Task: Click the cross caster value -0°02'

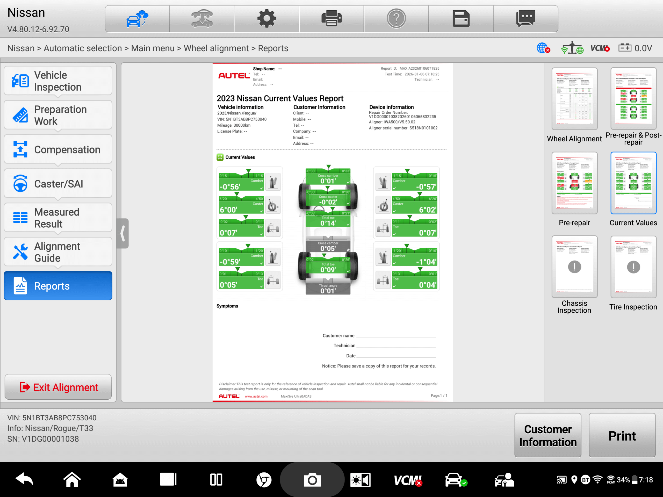Action: click(328, 202)
